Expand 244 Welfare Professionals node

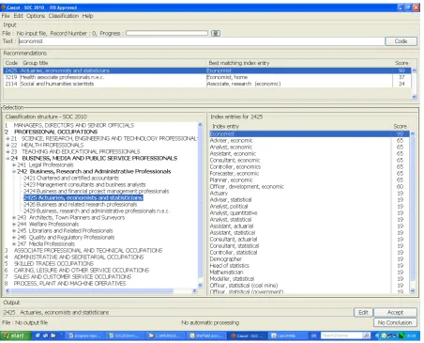click(14, 224)
